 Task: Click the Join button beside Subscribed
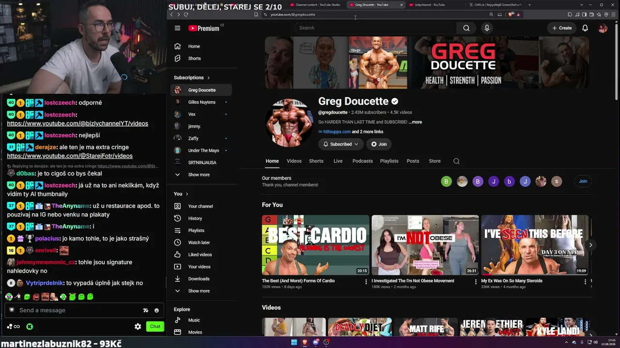379,144
